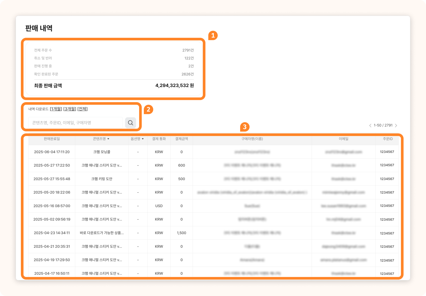The height and width of the screenshot is (296, 426).
Task: Go to next page with right chevron
Action: (396, 126)
